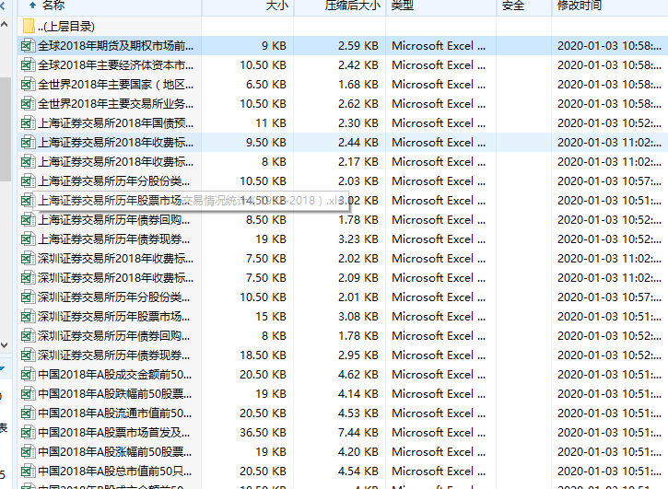Select file name 深圳证券交易所历年股票市场...
Screen dimensions: 668x489
[113, 317]
